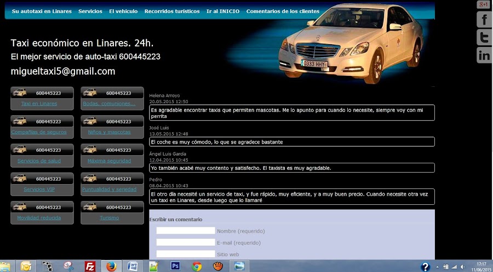
Task: Select Pedro's comment text box
Action: (292, 197)
